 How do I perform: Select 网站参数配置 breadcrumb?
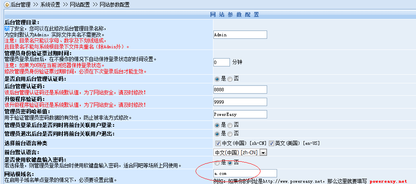pos(115,5)
